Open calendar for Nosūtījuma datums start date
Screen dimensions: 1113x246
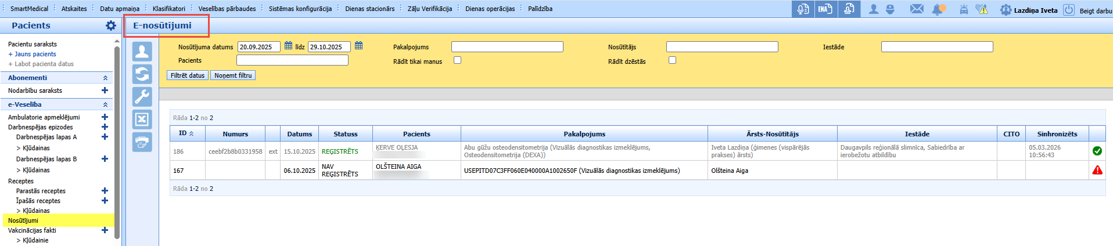288,46
